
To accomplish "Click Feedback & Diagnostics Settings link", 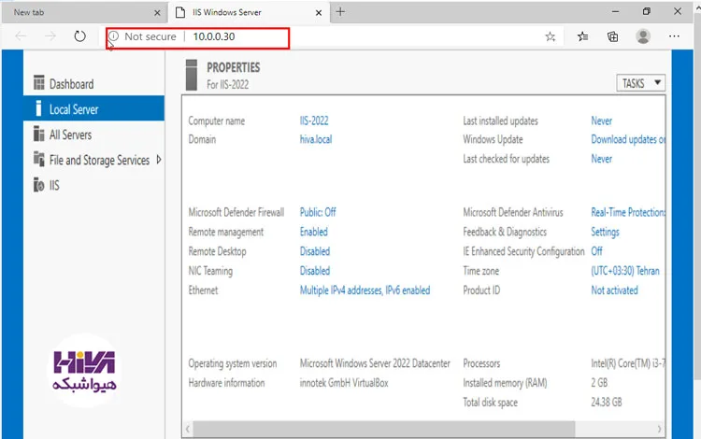I will [605, 232].
